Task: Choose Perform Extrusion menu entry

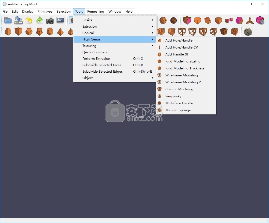Action: 115,59
